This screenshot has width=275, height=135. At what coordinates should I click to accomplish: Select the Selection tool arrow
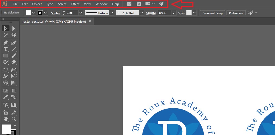(6, 29)
